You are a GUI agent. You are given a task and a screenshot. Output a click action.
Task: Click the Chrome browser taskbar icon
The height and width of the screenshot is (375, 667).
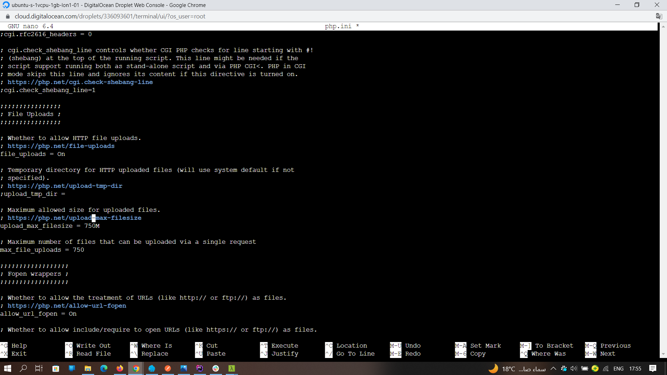click(x=135, y=369)
